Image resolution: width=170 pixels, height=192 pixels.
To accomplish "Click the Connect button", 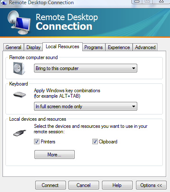I will tap(50, 185).
